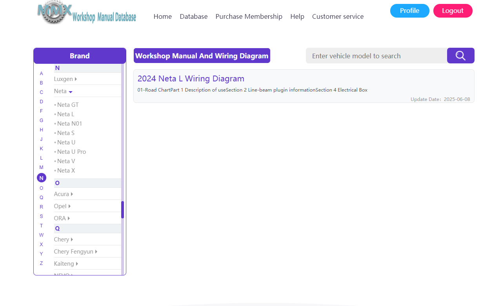Jump to letter W in brand index
The width and height of the screenshot is (502, 306).
coord(42,235)
